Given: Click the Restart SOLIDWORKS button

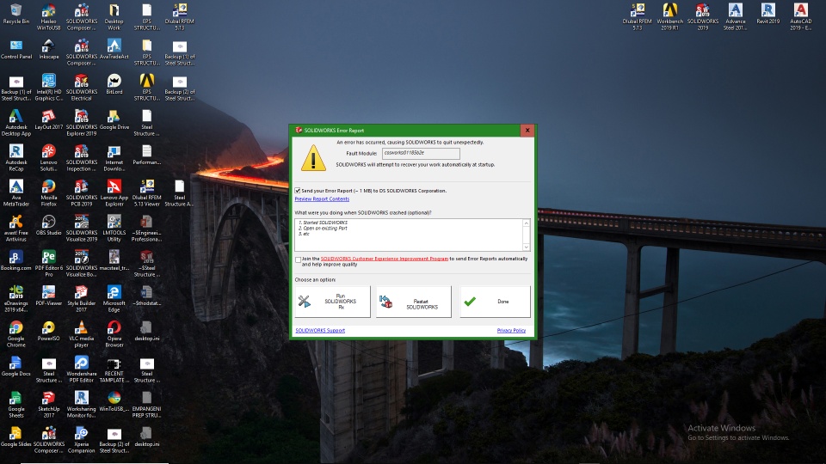Looking at the screenshot, I should (x=414, y=302).
